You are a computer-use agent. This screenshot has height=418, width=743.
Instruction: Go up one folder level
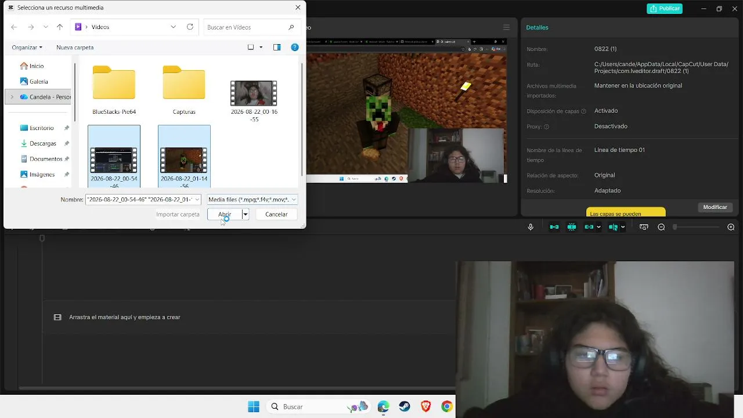pyautogui.click(x=60, y=27)
